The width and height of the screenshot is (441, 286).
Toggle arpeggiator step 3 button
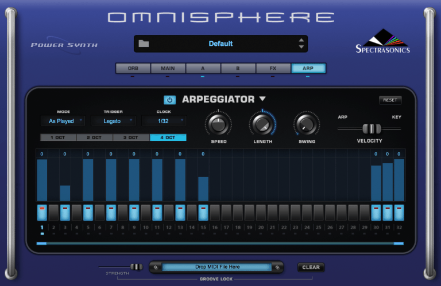coord(65,213)
